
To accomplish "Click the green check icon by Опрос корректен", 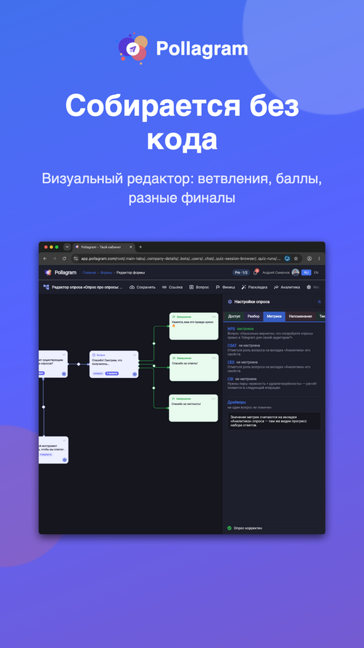I will 229,528.
